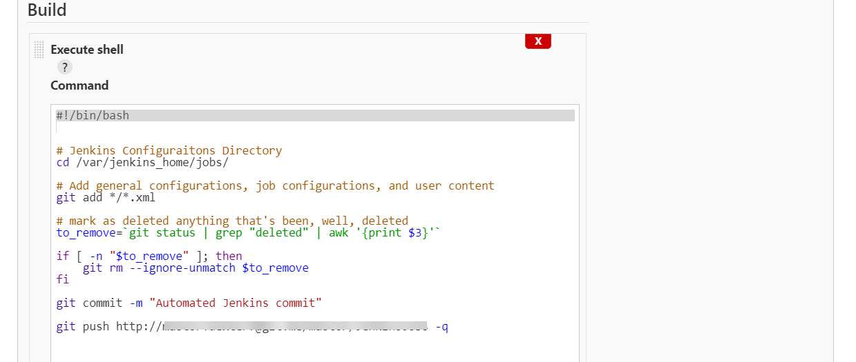The width and height of the screenshot is (856, 362).
Task: Click the mark as deleted comment line
Action: coord(232,221)
